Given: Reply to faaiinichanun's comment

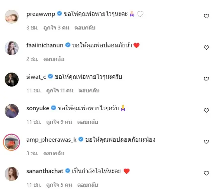Looking at the screenshot, I should (54, 59).
